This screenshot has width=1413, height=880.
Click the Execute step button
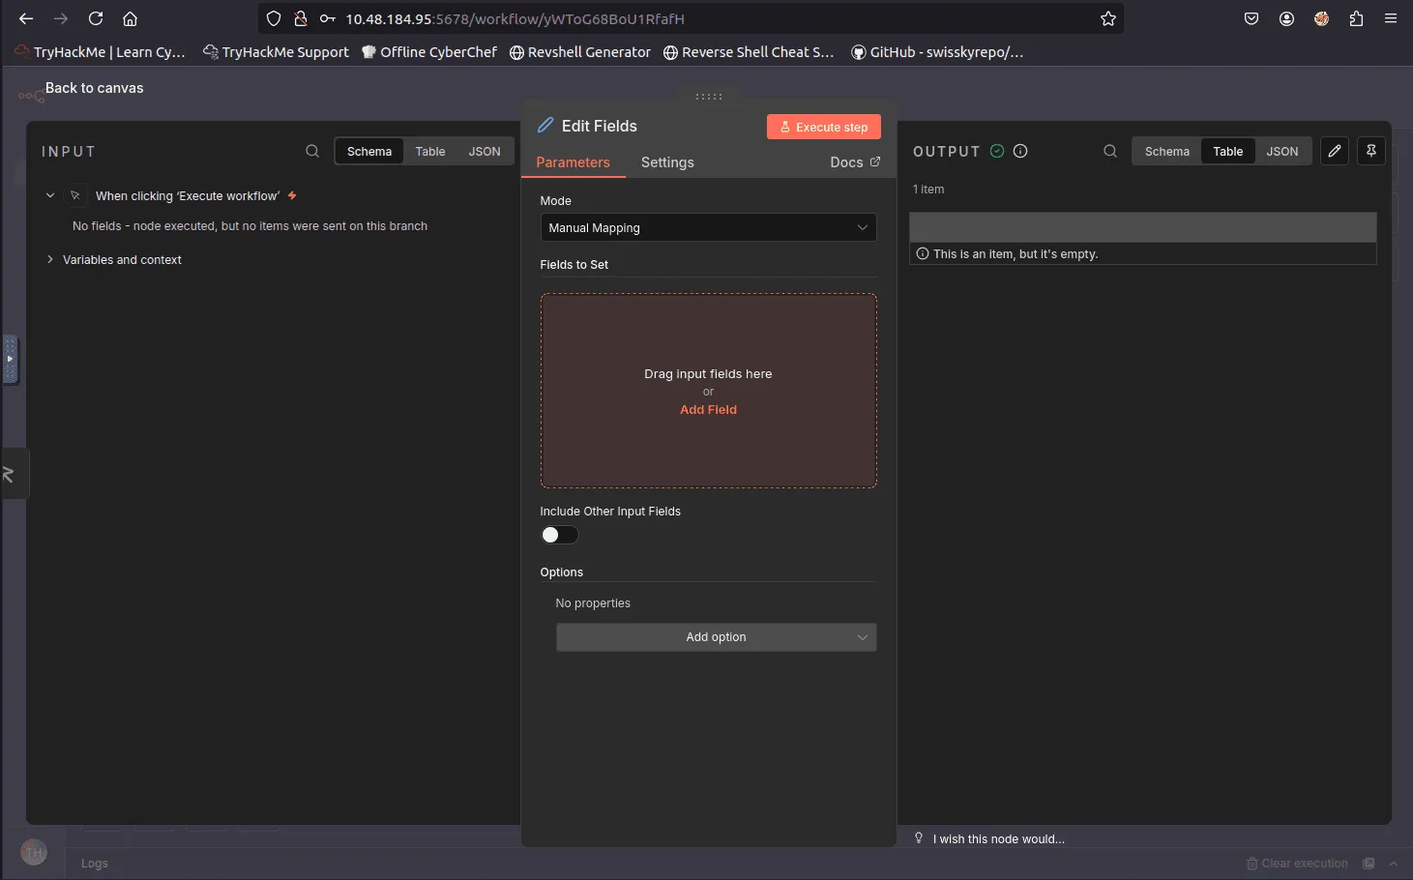pyautogui.click(x=823, y=127)
